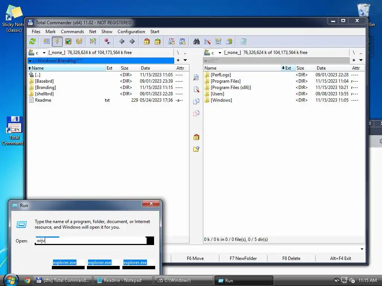
Task: Open the synchronize directories icon
Action: (x=218, y=41)
